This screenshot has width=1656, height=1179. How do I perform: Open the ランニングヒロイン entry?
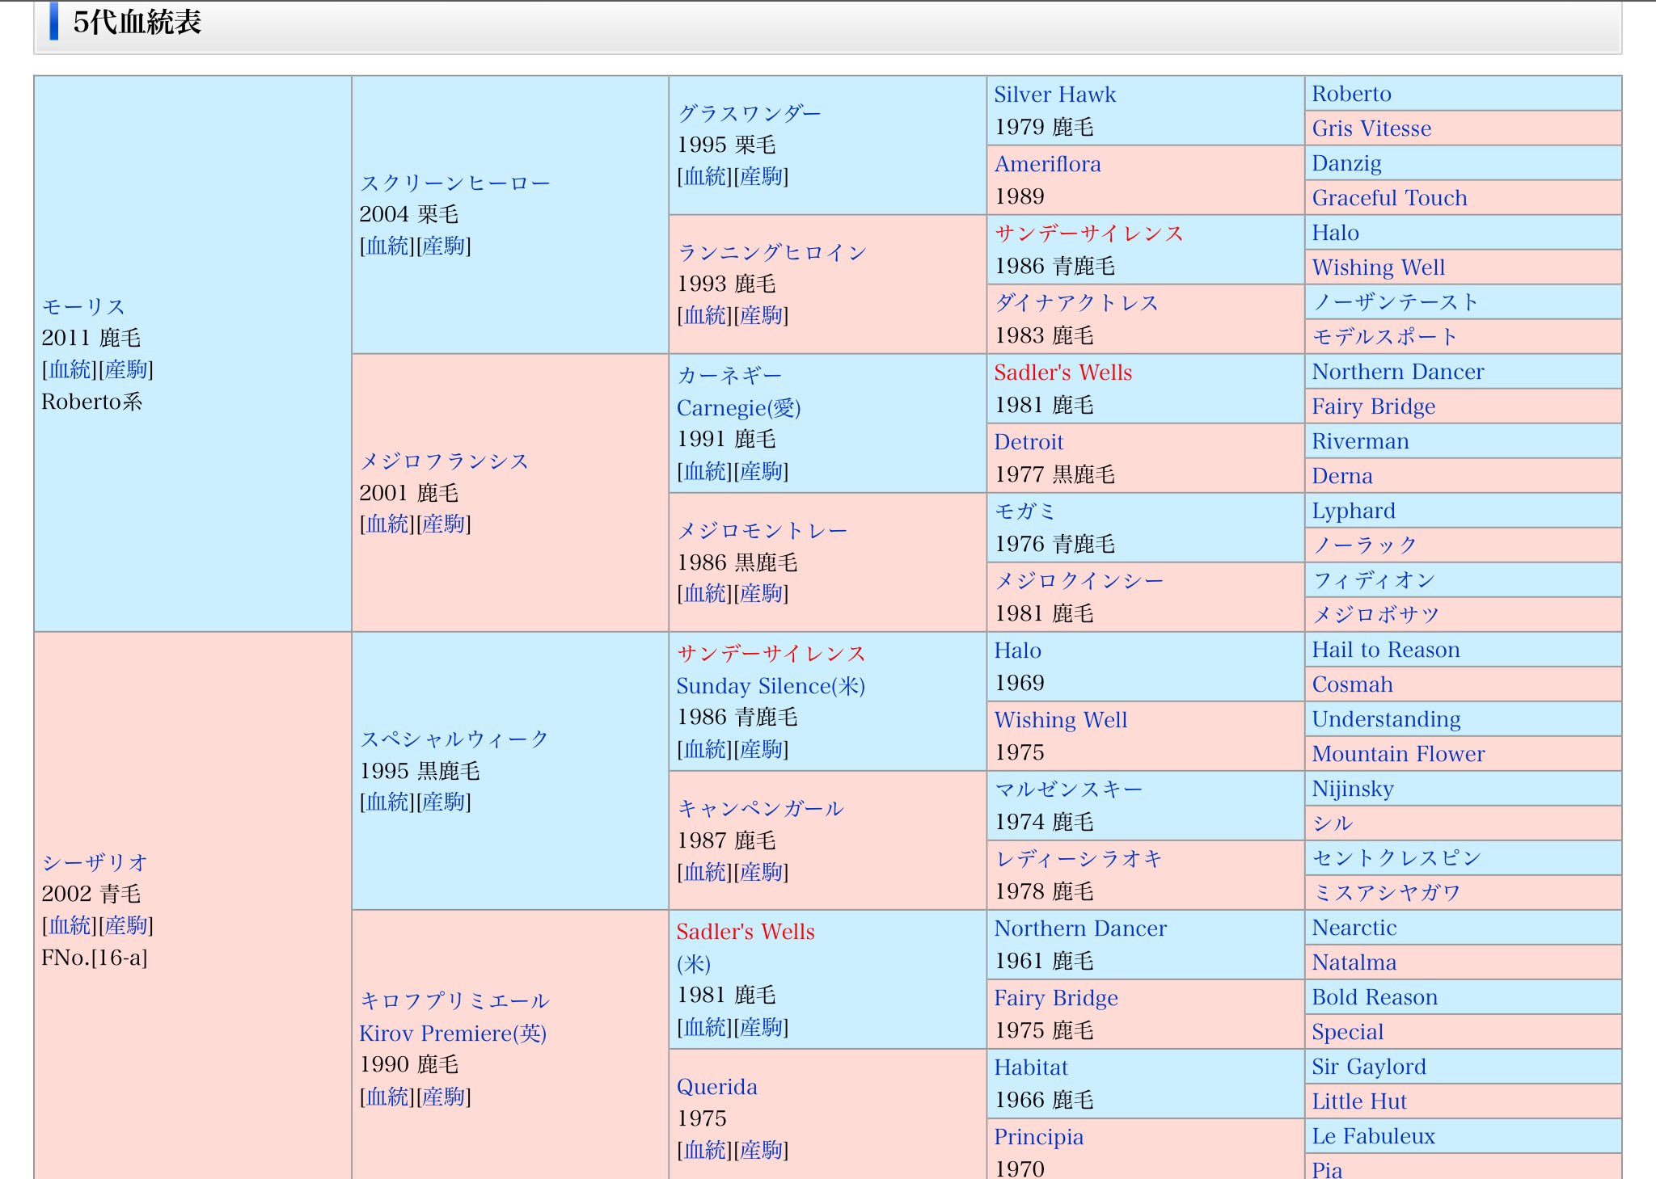[771, 253]
